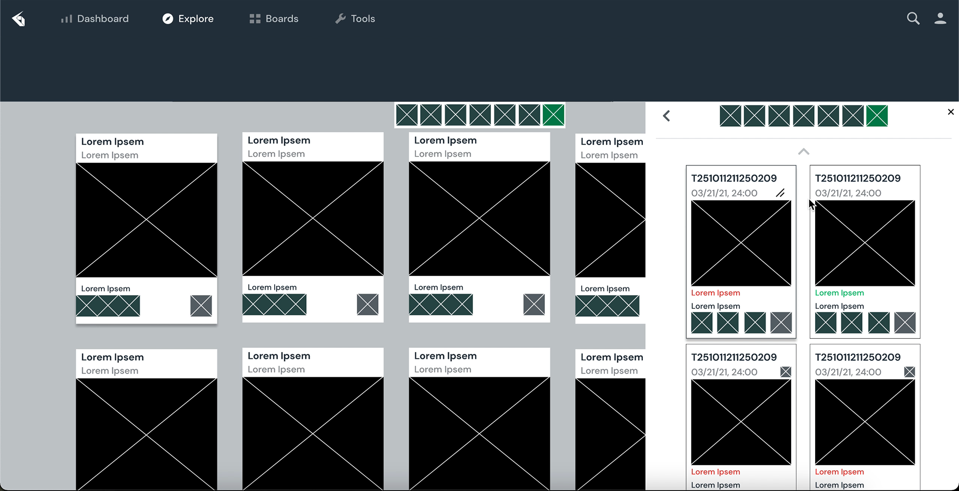Select third dark icon in side panel strip
Image resolution: width=959 pixels, height=491 pixels.
click(779, 116)
